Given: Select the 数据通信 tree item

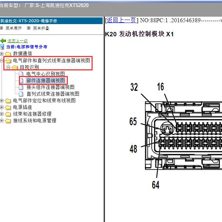Looking at the screenshot, I should [23, 53].
